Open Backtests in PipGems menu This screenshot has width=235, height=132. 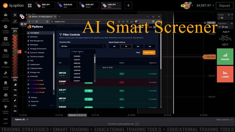point(34,37)
